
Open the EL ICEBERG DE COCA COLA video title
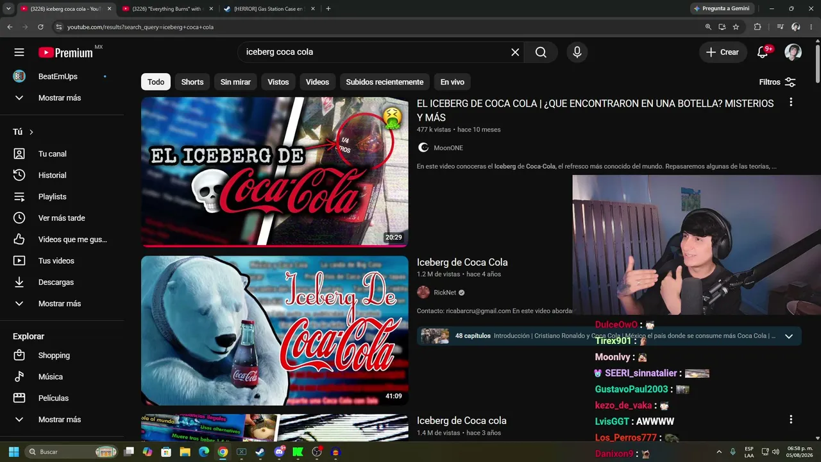595,110
